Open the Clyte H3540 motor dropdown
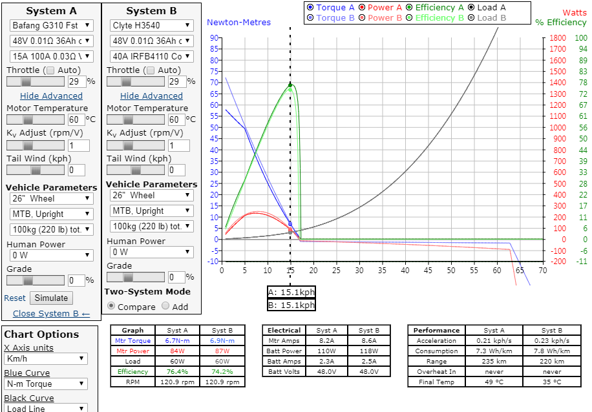 click(151, 25)
